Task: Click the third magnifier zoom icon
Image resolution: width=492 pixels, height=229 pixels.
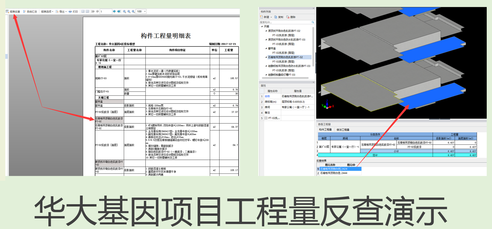Action: tap(133, 12)
